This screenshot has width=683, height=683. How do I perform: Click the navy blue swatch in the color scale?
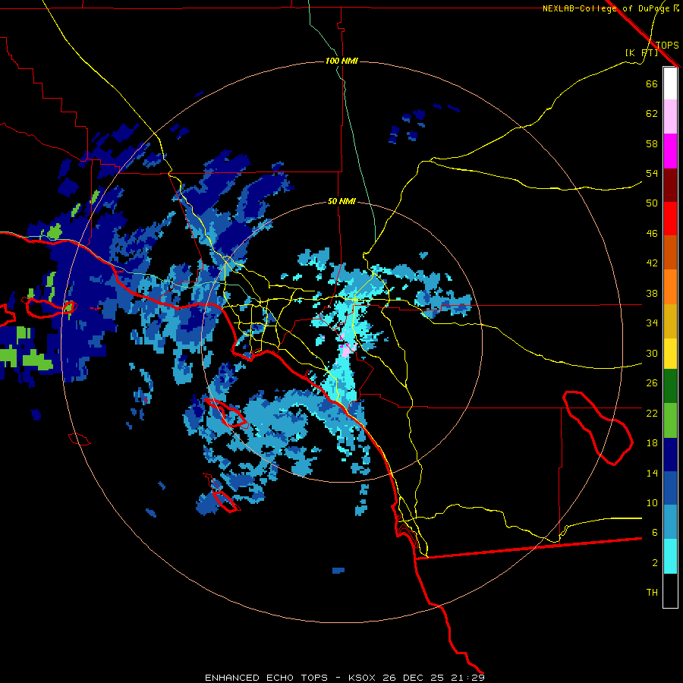click(670, 455)
